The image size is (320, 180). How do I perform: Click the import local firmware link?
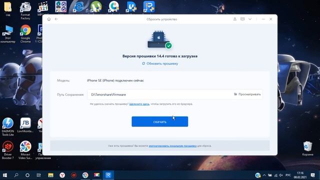(x=172, y=145)
